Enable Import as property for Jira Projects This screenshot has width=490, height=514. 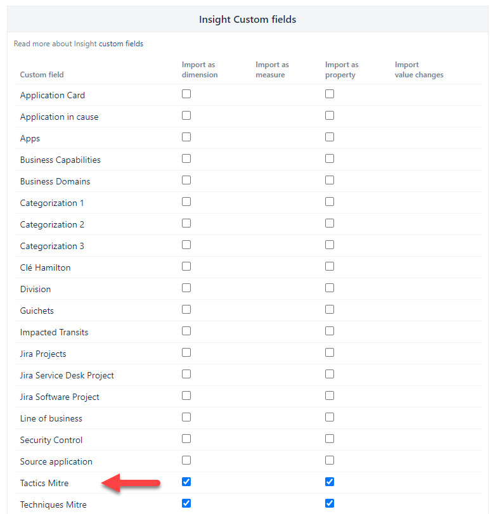330,353
